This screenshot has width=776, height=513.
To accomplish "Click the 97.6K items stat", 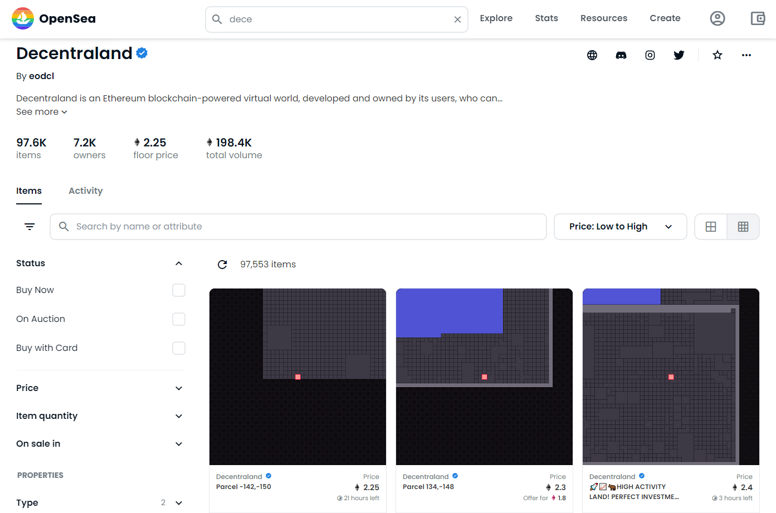I will pos(31,148).
